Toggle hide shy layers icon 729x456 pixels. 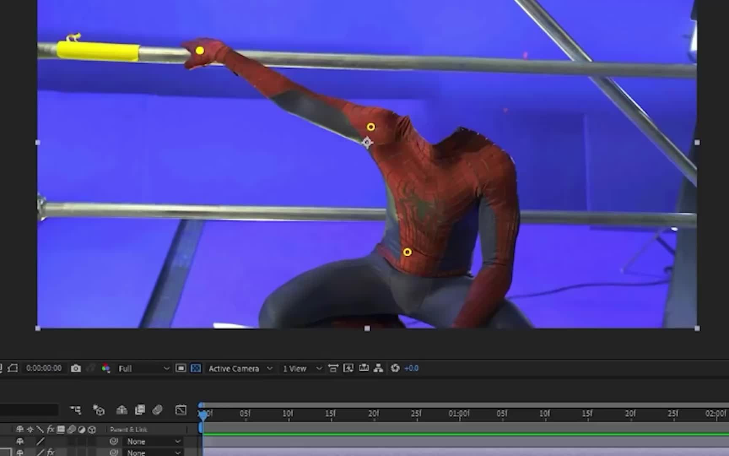tap(122, 410)
